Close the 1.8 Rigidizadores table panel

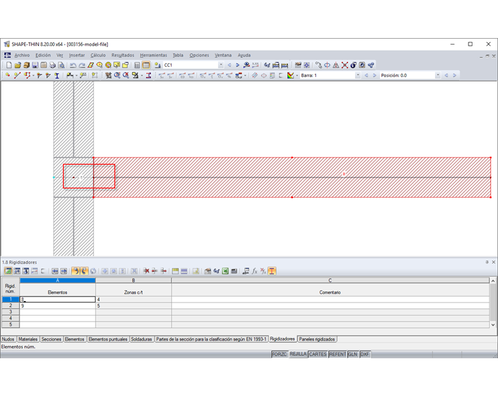(493, 262)
